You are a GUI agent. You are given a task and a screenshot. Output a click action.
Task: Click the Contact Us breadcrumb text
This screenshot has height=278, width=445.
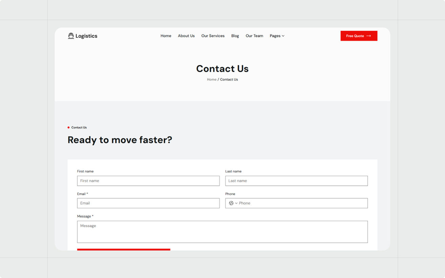pos(229,80)
